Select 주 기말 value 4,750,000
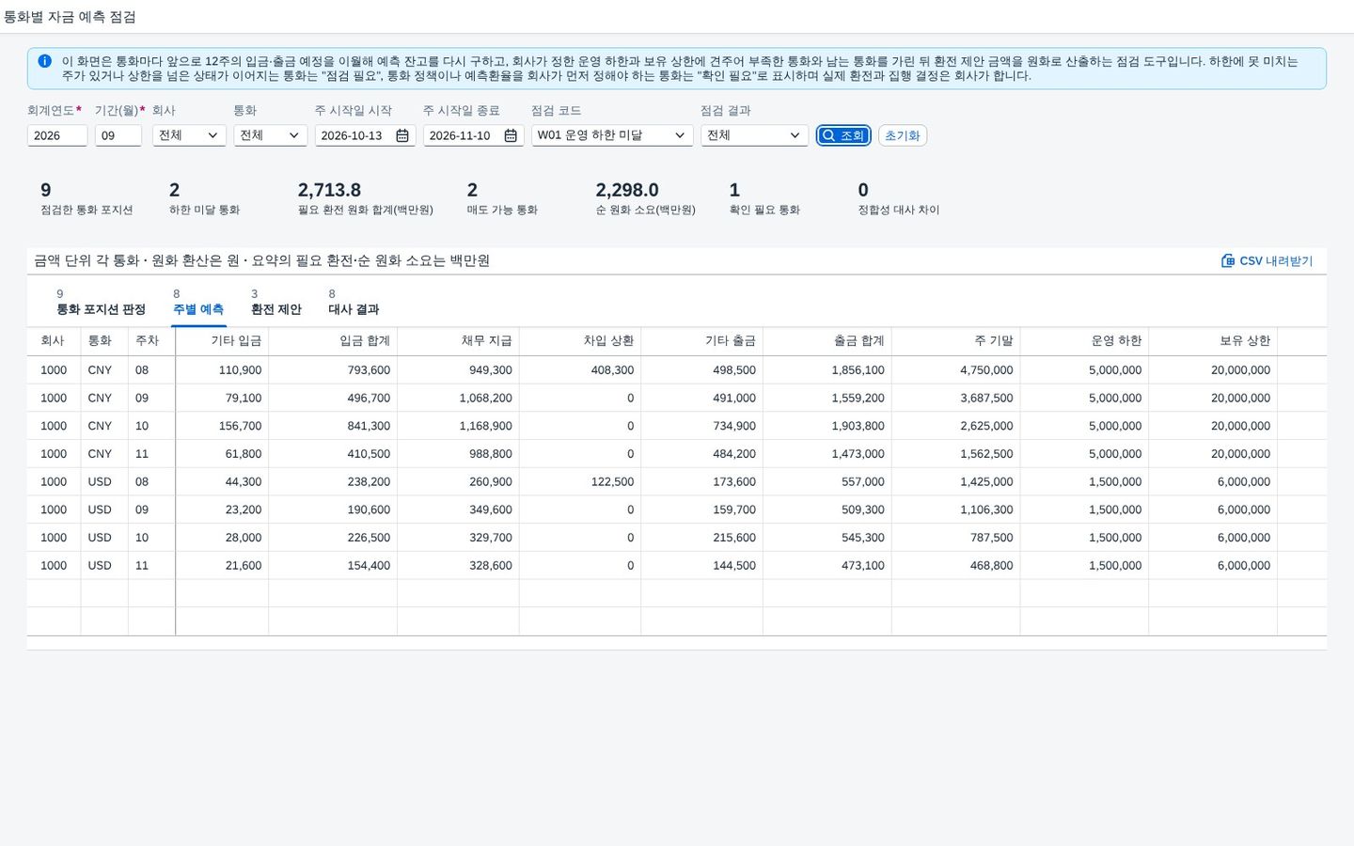 click(986, 370)
